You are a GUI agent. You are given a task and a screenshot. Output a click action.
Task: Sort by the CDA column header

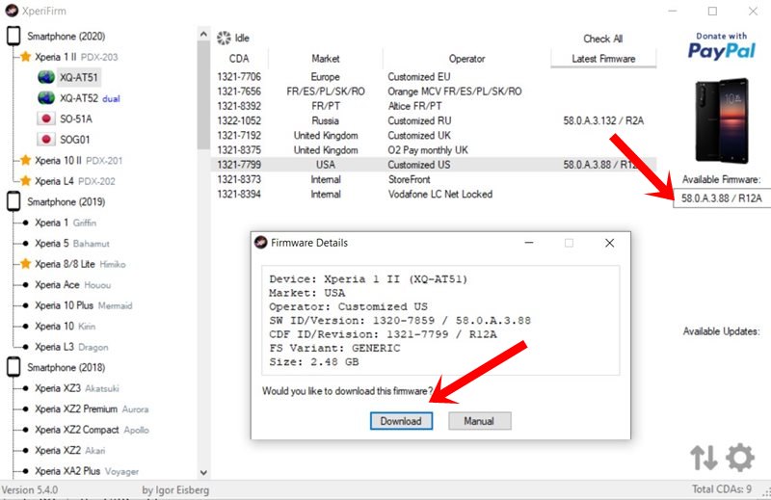239,59
